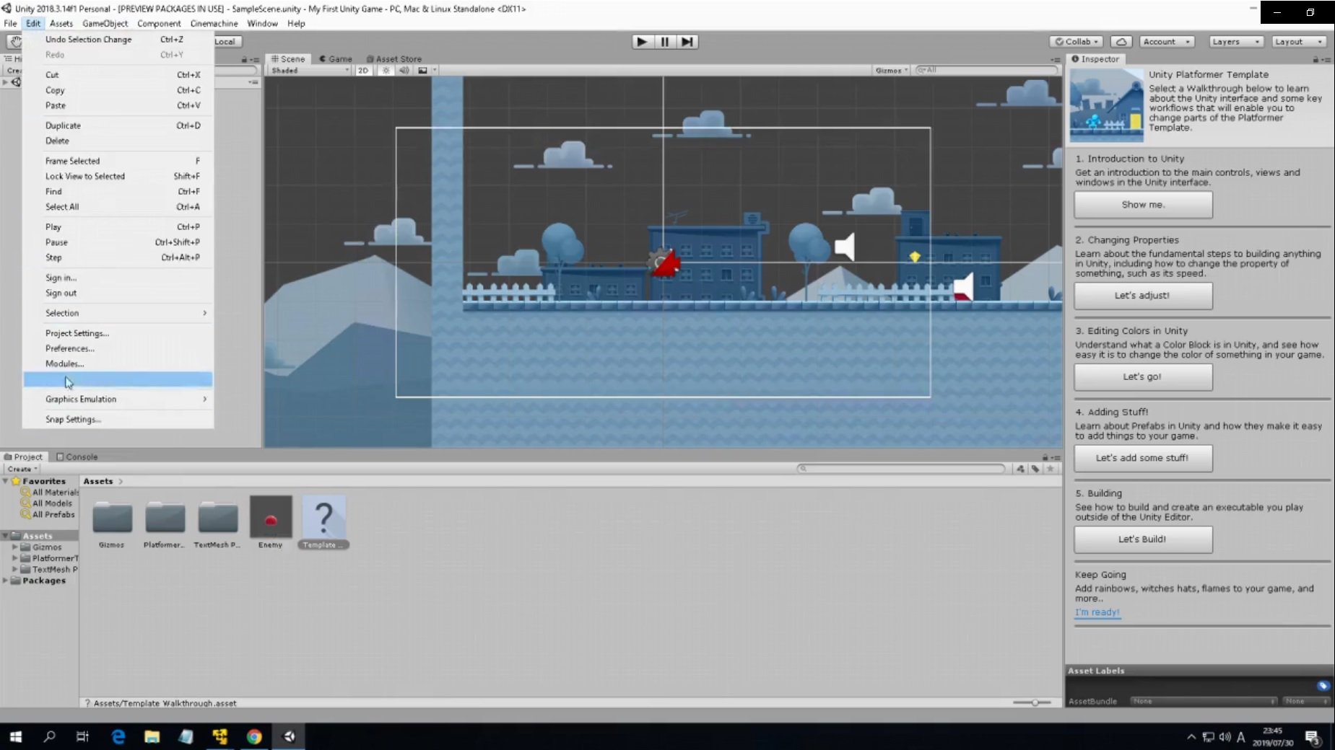Open the Cinemachine menu
The height and width of the screenshot is (750, 1335).
(214, 23)
